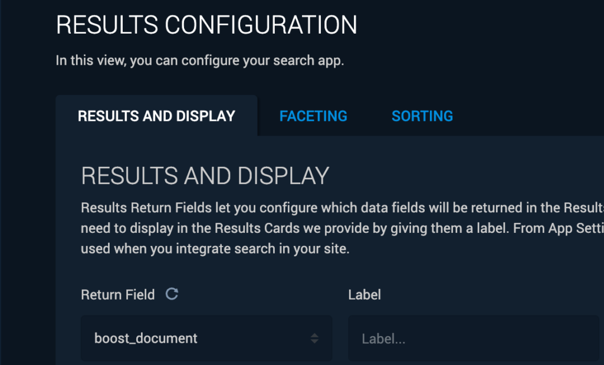Click the "Results Configuration" page title

coord(206,25)
